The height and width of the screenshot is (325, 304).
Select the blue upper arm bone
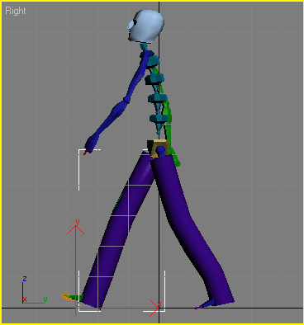pos(137,77)
